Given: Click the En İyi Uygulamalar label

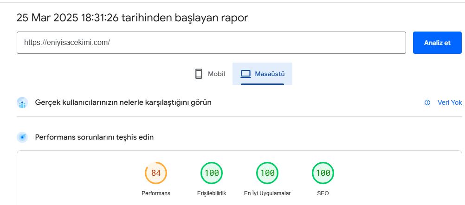Looking at the screenshot, I should [267, 193].
